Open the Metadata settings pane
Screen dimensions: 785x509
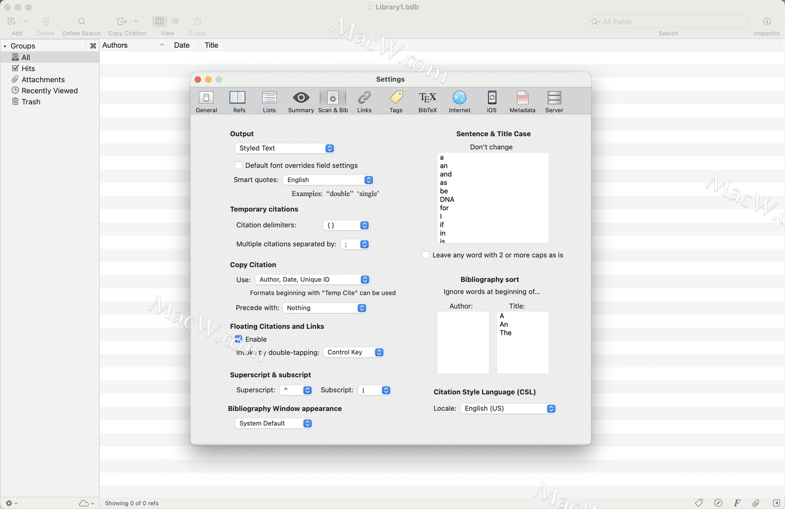[522, 101]
